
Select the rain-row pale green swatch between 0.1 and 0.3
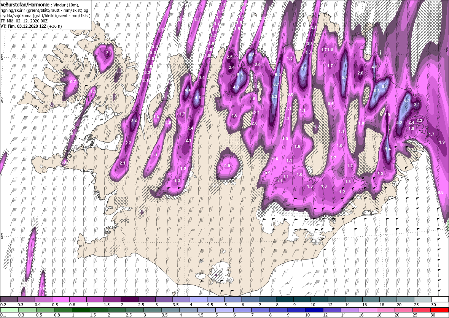coord(10,310)
